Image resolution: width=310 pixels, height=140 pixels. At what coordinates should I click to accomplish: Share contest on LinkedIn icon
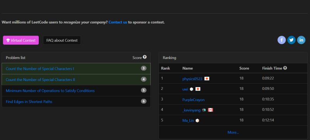(301, 40)
